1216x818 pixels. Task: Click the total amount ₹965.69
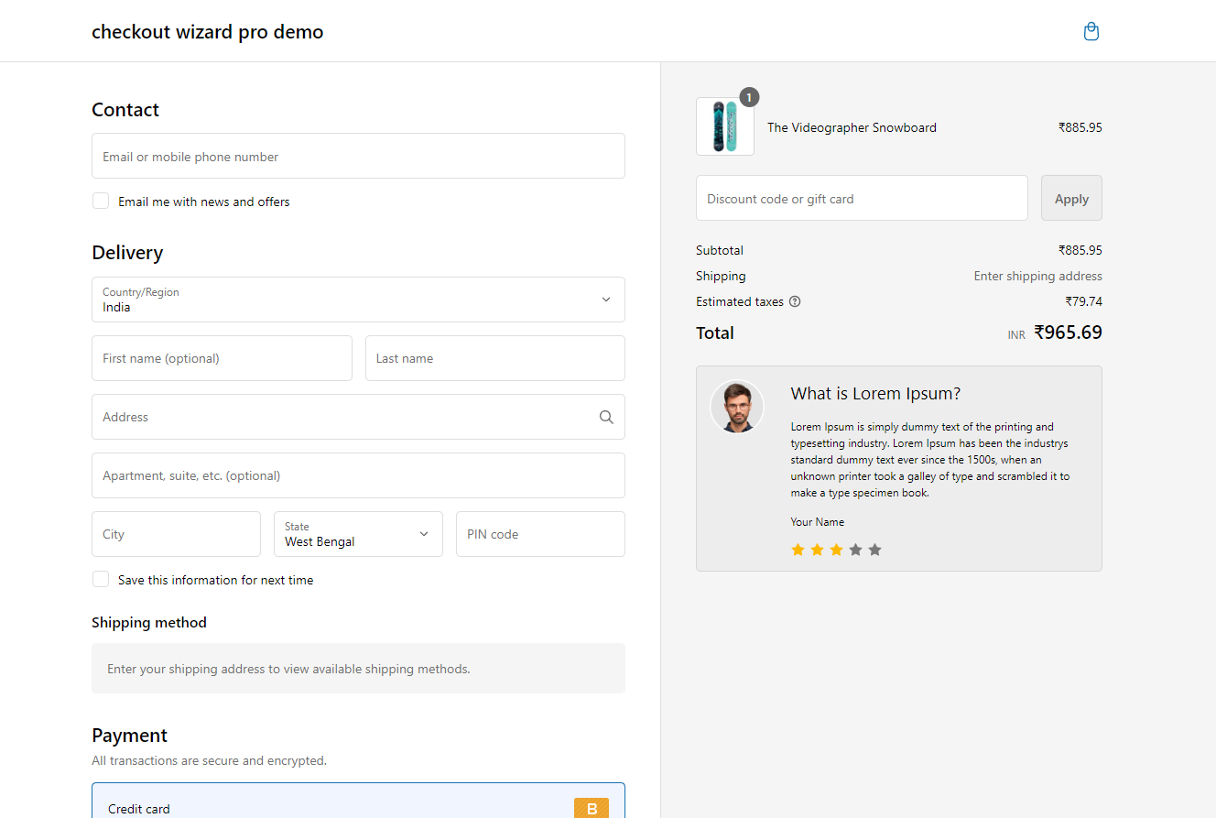tap(1068, 333)
